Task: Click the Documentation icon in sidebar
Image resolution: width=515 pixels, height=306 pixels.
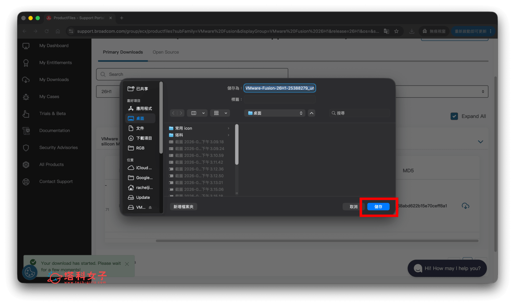Action: pos(26,131)
